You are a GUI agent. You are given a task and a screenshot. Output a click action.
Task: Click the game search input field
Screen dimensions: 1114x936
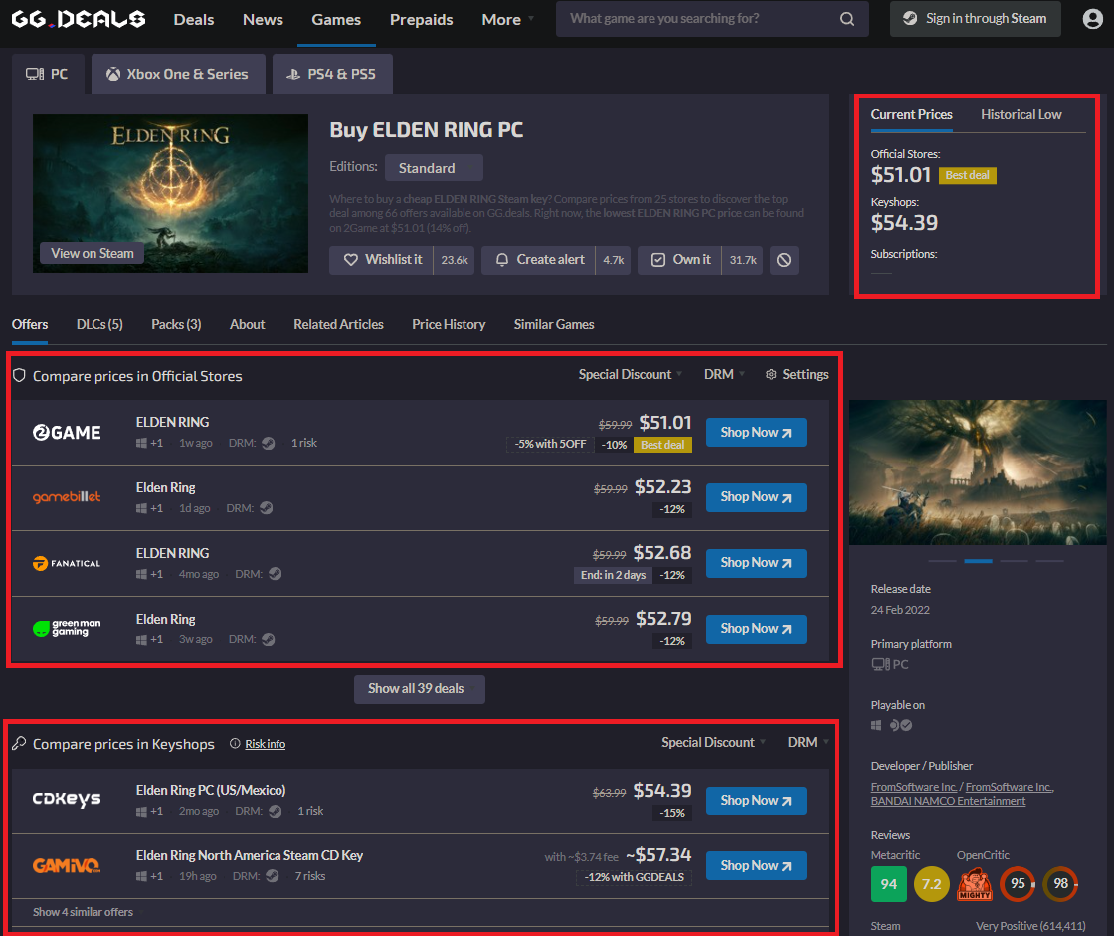pyautogui.click(x=712, y=19)
